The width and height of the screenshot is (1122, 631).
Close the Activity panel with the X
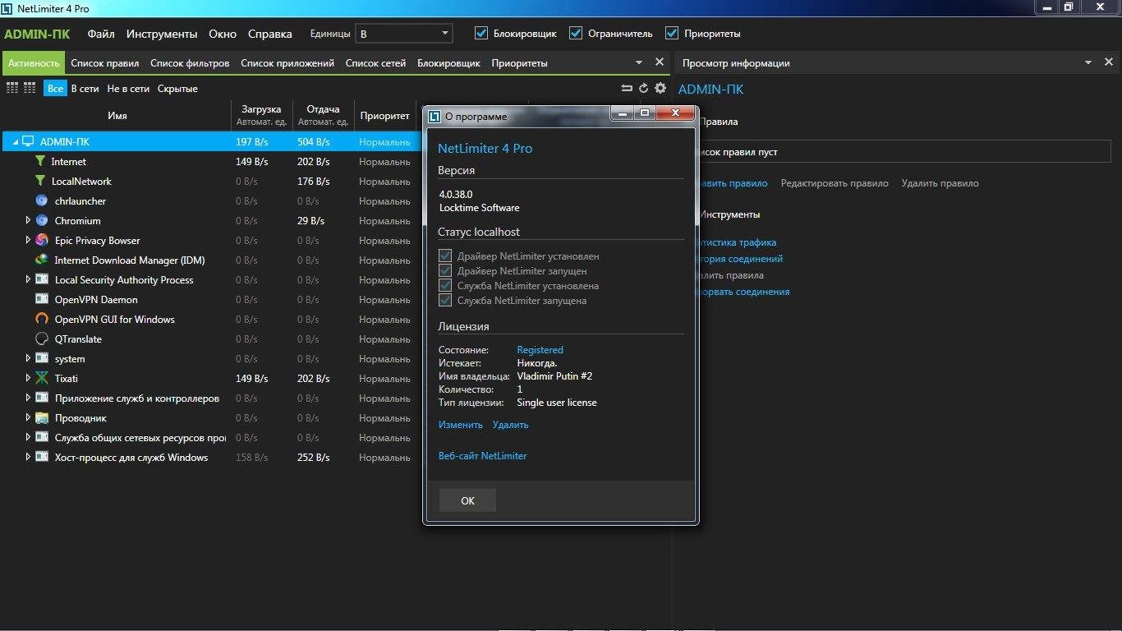[659, 62]
